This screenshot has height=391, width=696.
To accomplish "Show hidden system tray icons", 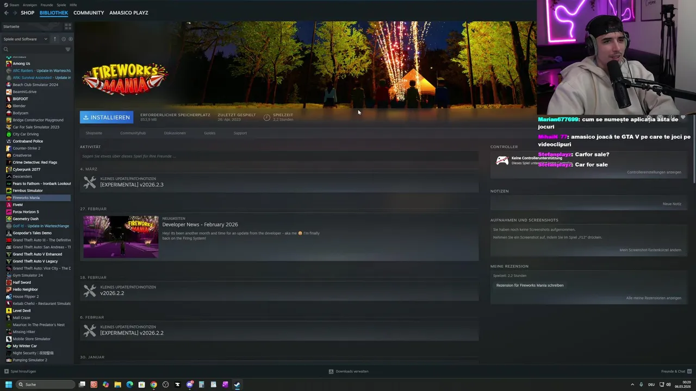I will tap(633, 384).
